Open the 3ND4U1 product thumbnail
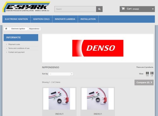 pyautogui.click(x=59, y=99)
